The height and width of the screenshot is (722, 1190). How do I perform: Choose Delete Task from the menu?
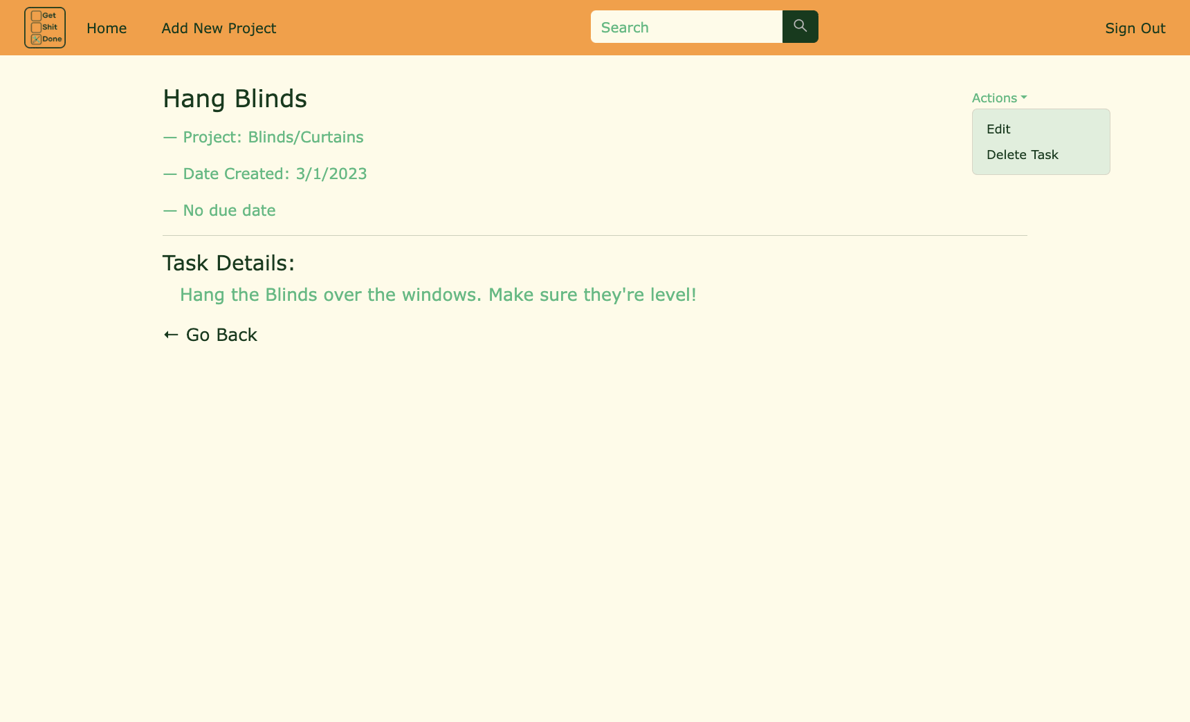(x=1023, y=154)
